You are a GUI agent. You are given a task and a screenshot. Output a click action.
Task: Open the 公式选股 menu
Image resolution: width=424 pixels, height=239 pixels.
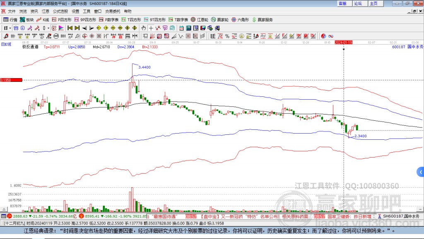pos(60,11)
